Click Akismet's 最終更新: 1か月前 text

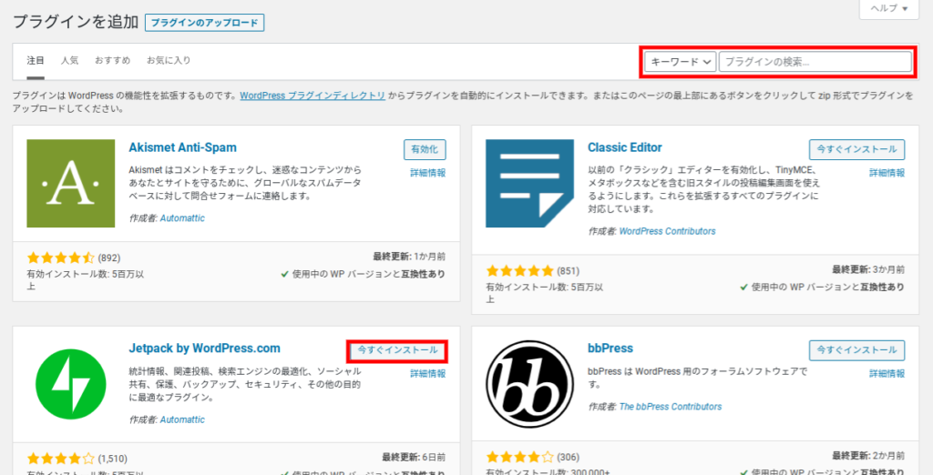[x=409, y=257]
